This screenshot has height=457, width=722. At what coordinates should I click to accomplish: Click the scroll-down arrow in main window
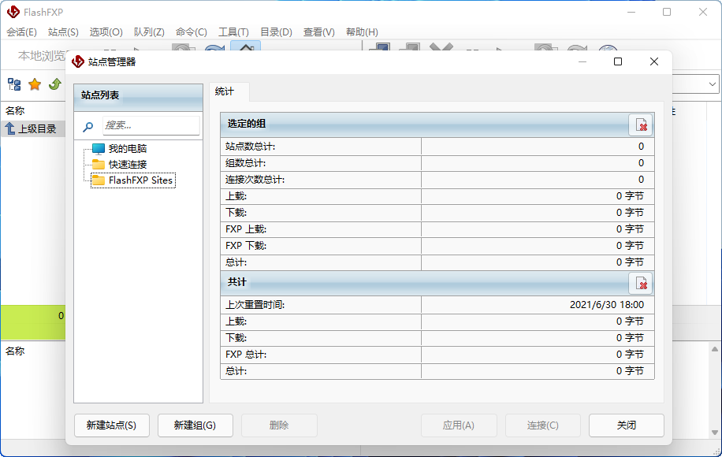715,432
